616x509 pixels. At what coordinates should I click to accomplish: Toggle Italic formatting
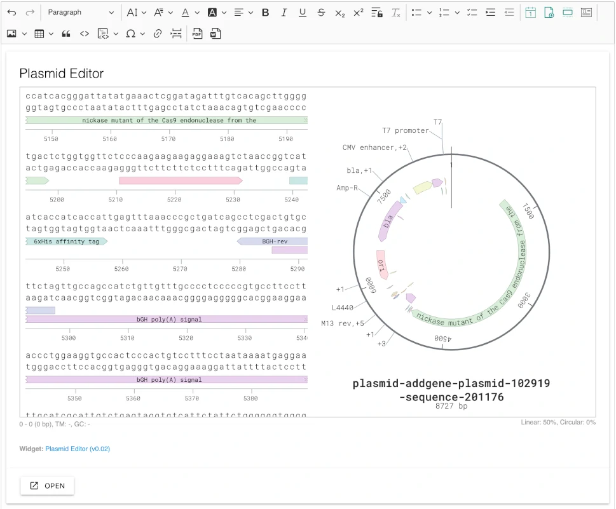pos(284,13)
